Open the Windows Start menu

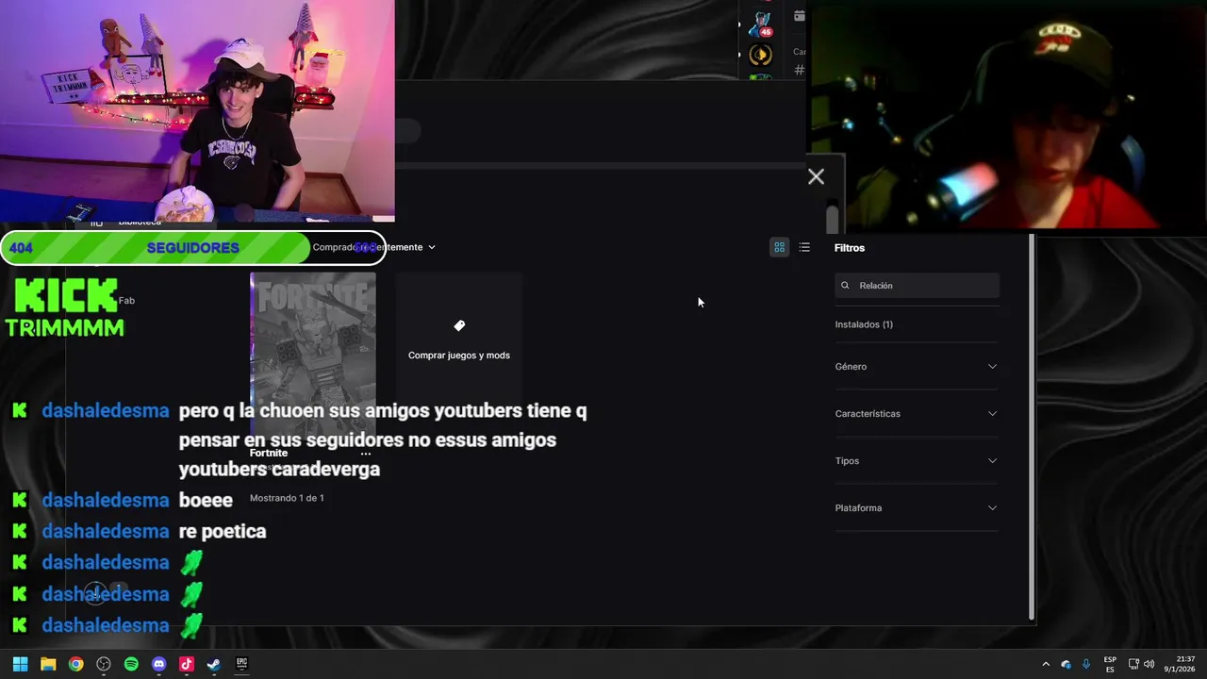20,664
